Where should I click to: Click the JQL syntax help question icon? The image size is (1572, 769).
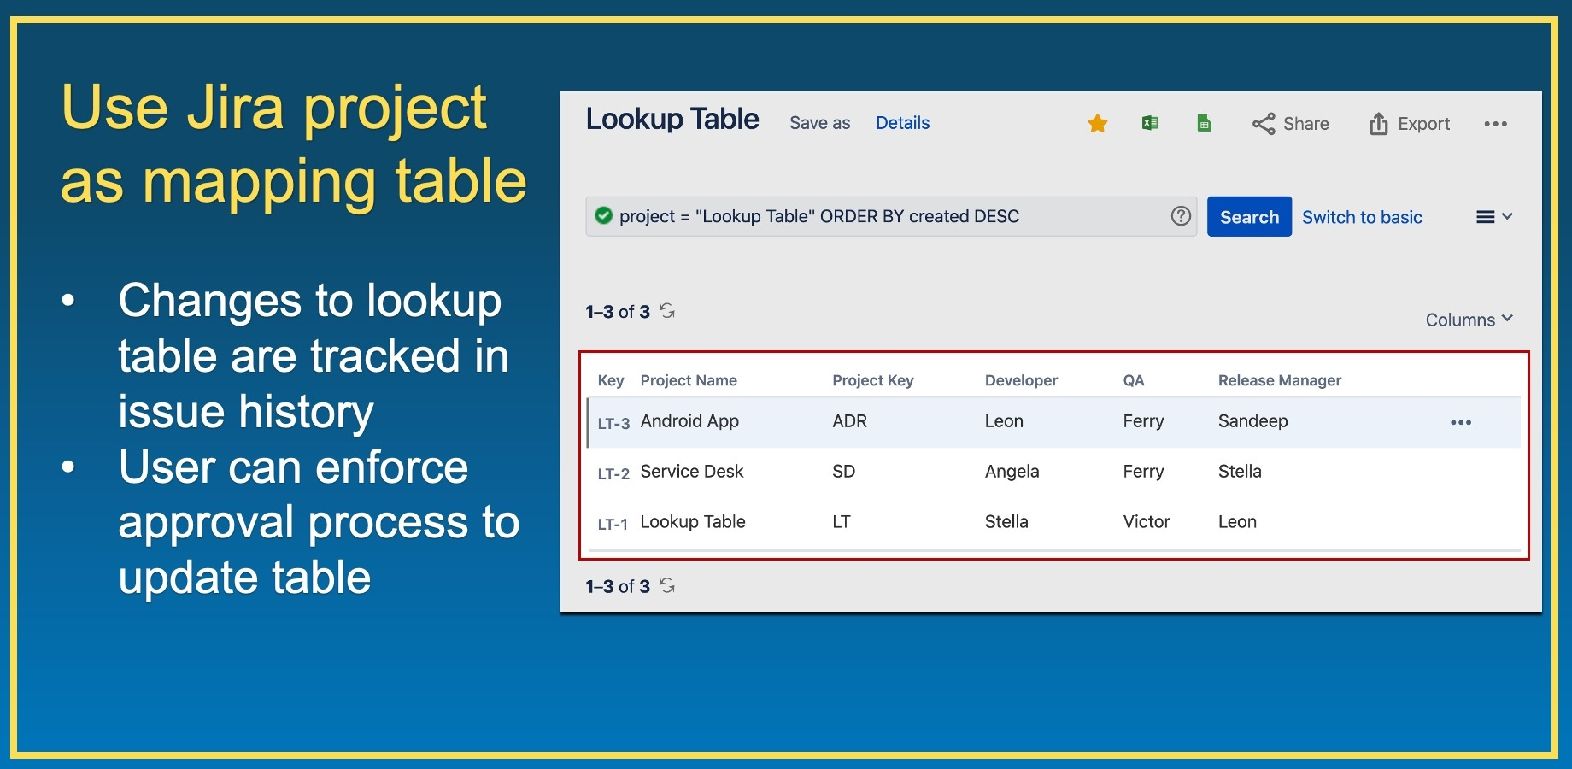[x=1181, y=216]
